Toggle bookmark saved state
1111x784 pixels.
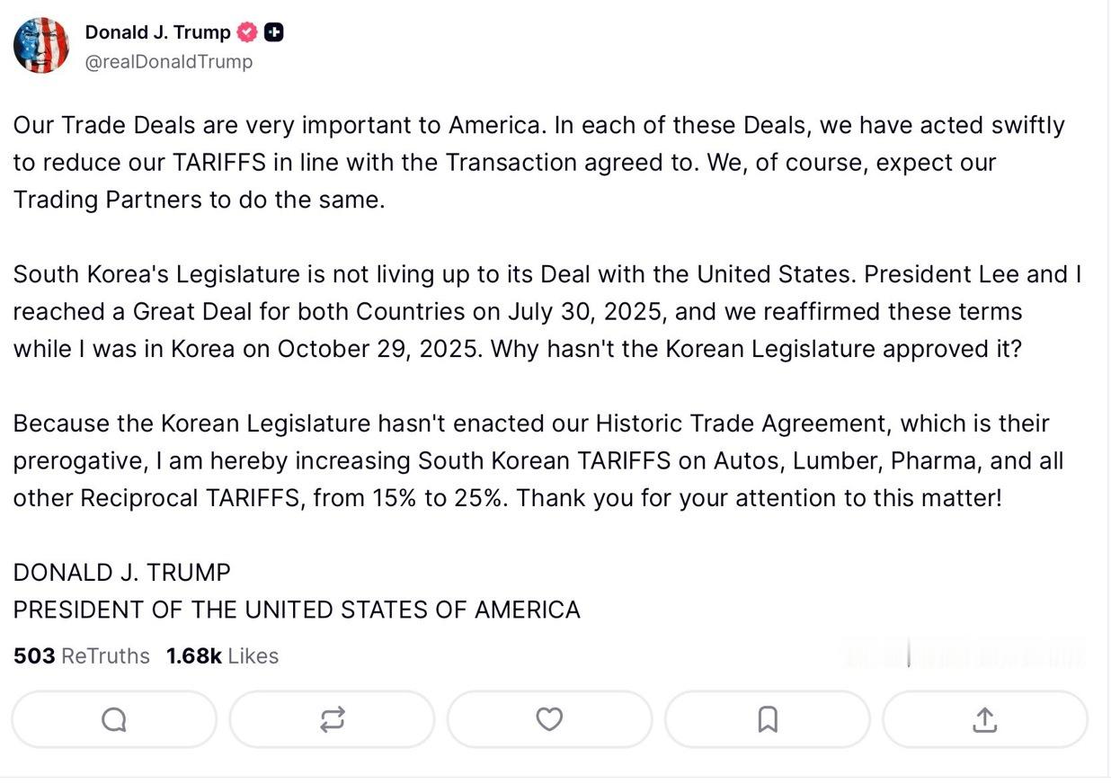pyautogui.click(x=767, y=719)
